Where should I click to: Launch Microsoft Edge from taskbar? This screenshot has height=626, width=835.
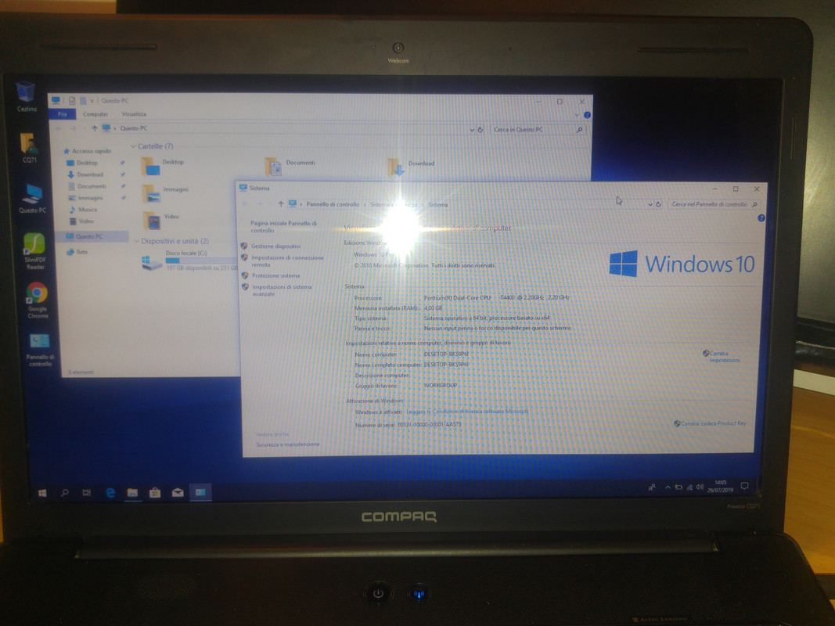(110, 493)
